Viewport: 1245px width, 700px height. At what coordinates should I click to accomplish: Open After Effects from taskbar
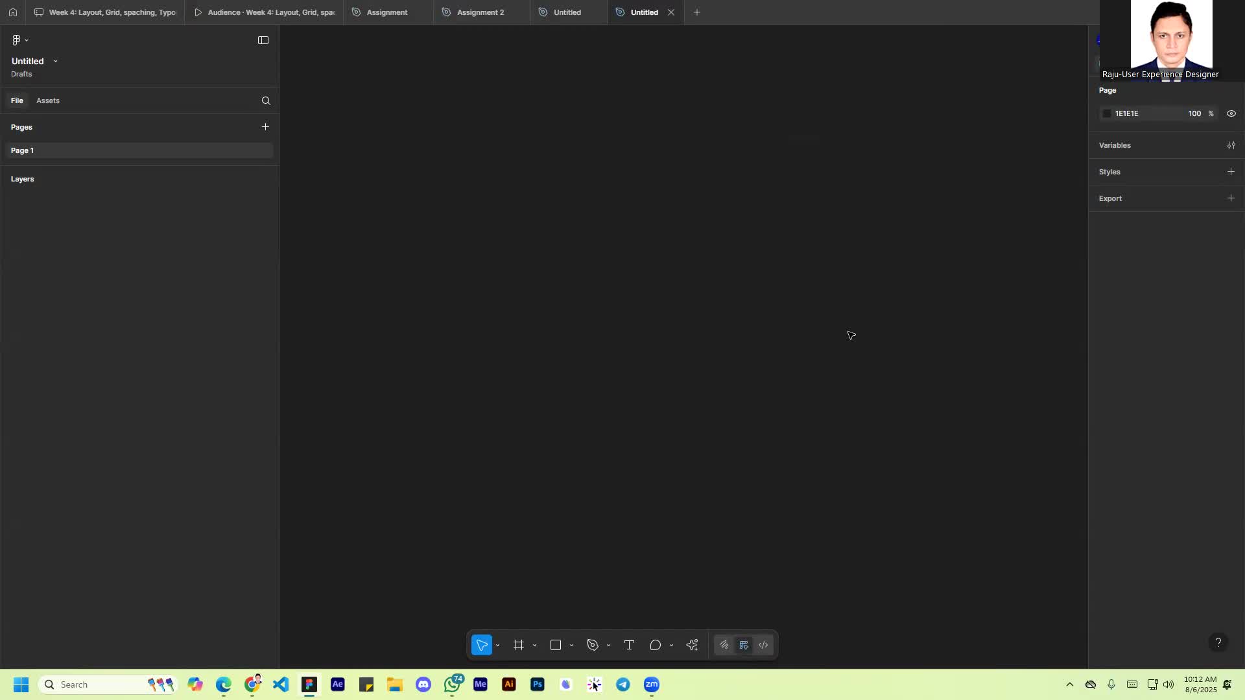338,684
